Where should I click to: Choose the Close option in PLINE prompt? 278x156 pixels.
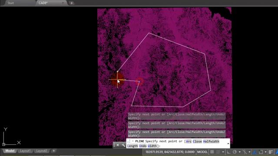point(197,141)
